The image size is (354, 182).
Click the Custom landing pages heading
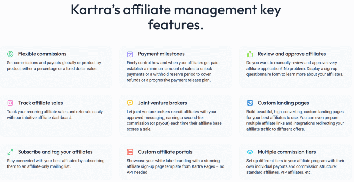pos(283,103)
